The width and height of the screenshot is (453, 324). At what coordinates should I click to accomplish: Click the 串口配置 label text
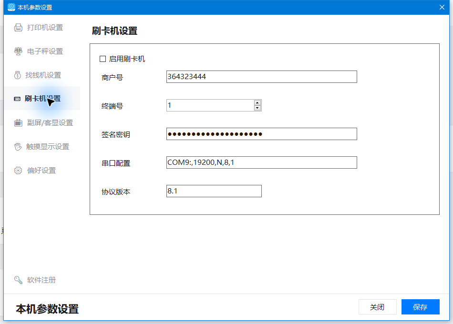pos(115,163)
